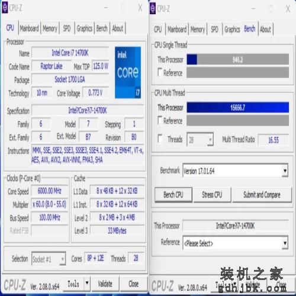Click L1 Data cache value
Screen dimensions: 296x296
pyautogui.click(x=117, y=191)
